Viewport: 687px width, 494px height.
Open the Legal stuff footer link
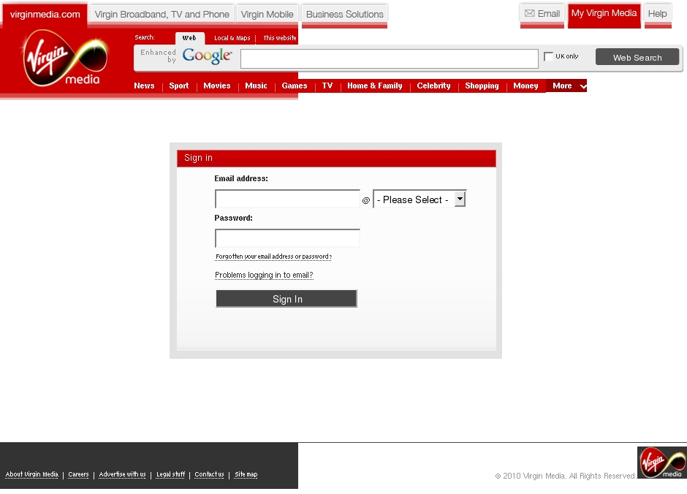(x=170, y=474)
